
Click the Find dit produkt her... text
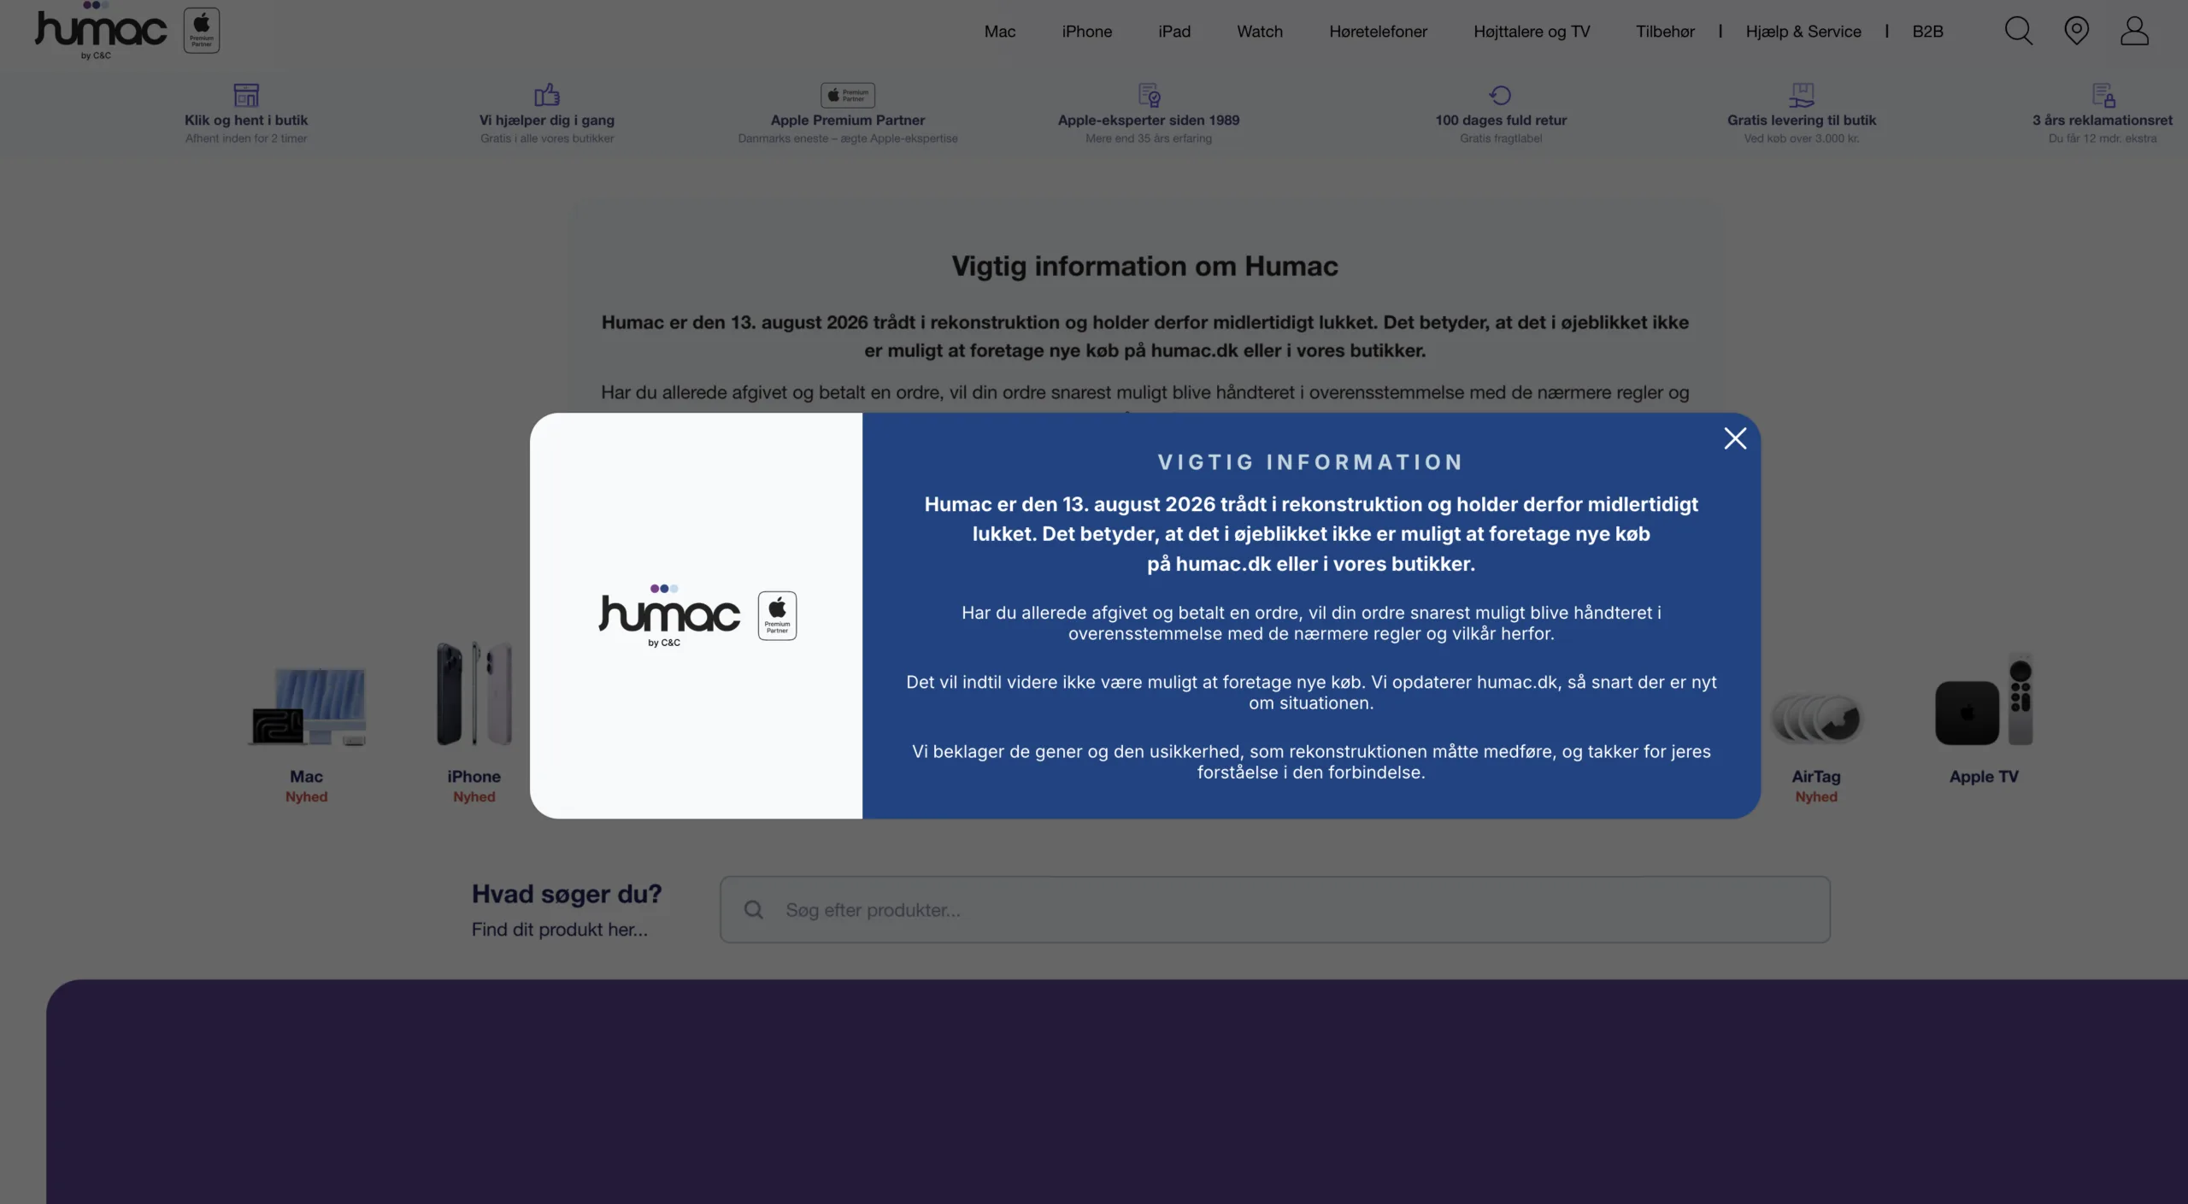(x=560, y=930)
